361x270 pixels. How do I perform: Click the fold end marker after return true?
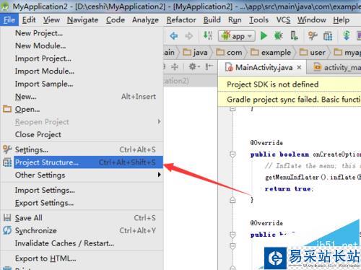(x=232, y=200)
